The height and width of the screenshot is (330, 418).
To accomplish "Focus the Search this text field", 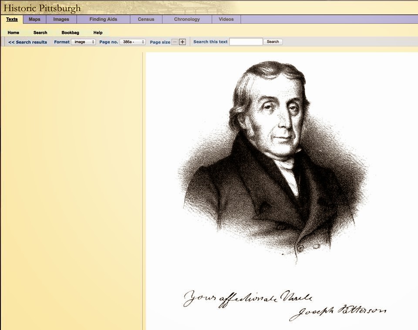I will pos(246,42).
